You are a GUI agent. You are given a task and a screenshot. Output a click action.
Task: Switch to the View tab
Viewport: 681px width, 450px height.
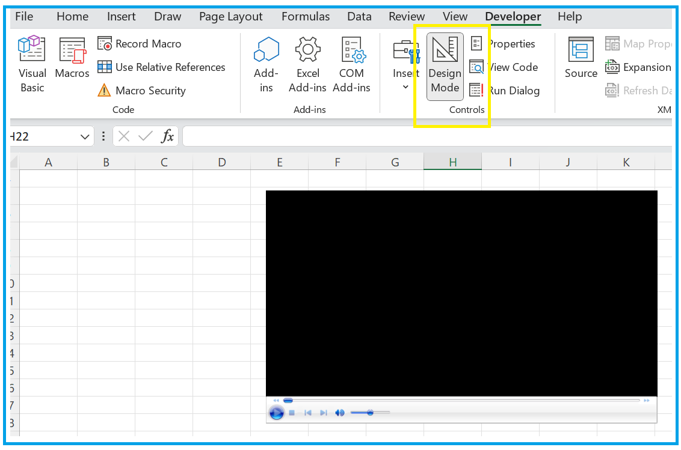click(455, 16)
